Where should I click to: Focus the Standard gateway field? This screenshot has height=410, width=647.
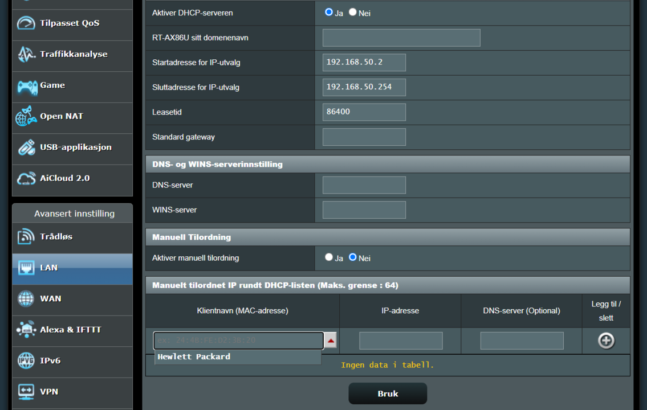tap(364, 137)
